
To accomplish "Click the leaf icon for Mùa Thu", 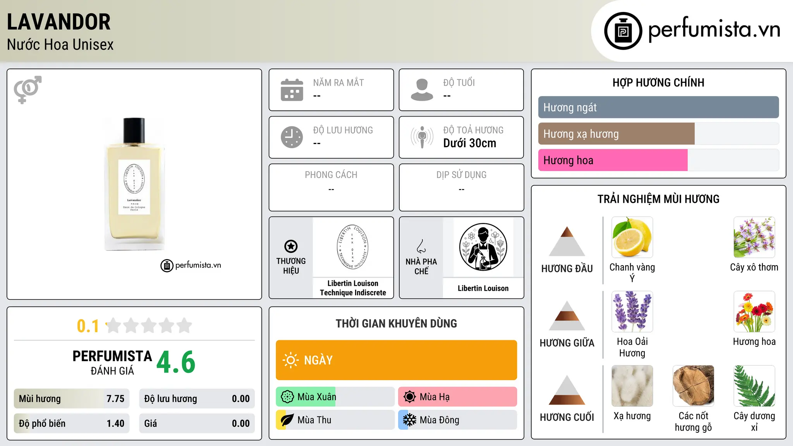I will [x=287, y=420].
